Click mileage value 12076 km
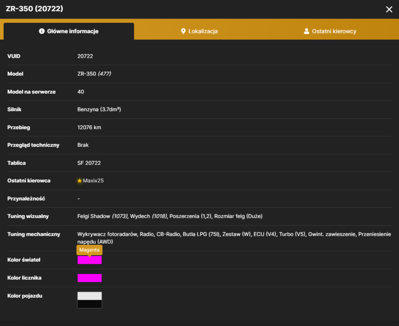 point(89,127)
